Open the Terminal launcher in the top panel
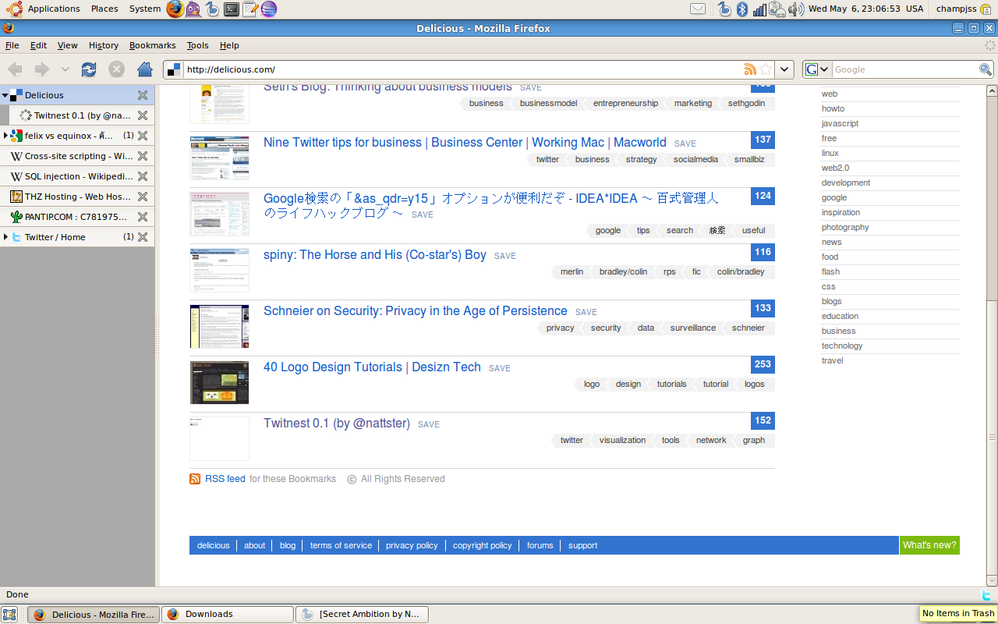 click(232, 9)
